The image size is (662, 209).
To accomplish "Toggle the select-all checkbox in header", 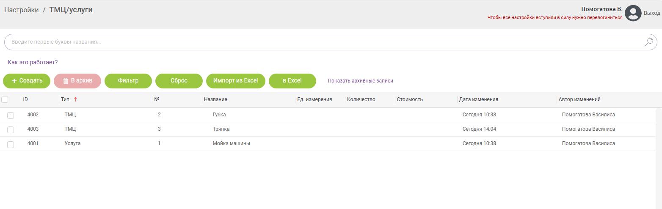I will click(5, 99).
